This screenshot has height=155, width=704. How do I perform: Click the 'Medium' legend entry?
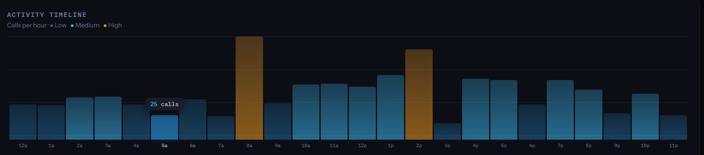[x=85, y=25]
